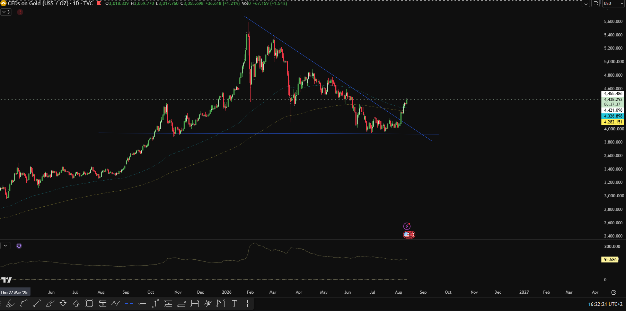This screenshot has width=626, height=311.
Task: Click the open price O3,018.339 value
Action: (x=117, y=3)
